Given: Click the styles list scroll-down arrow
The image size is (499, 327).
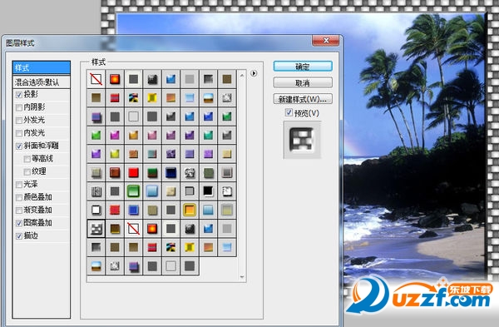Looking at the screenshot, I should (242, 277).
